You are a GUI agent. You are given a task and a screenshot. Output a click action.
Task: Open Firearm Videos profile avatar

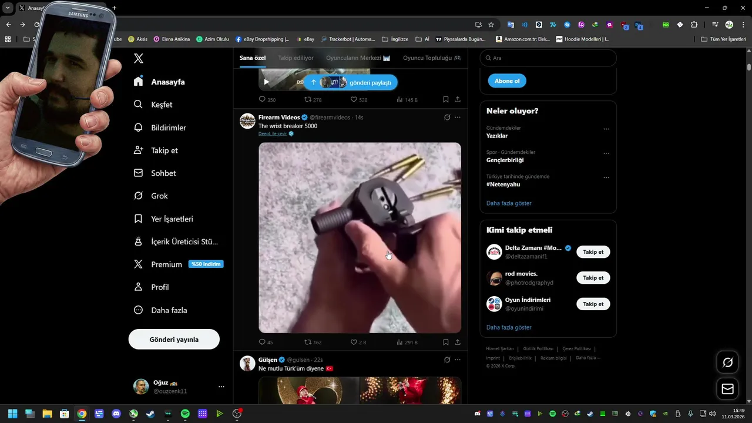tap(247, 121)
